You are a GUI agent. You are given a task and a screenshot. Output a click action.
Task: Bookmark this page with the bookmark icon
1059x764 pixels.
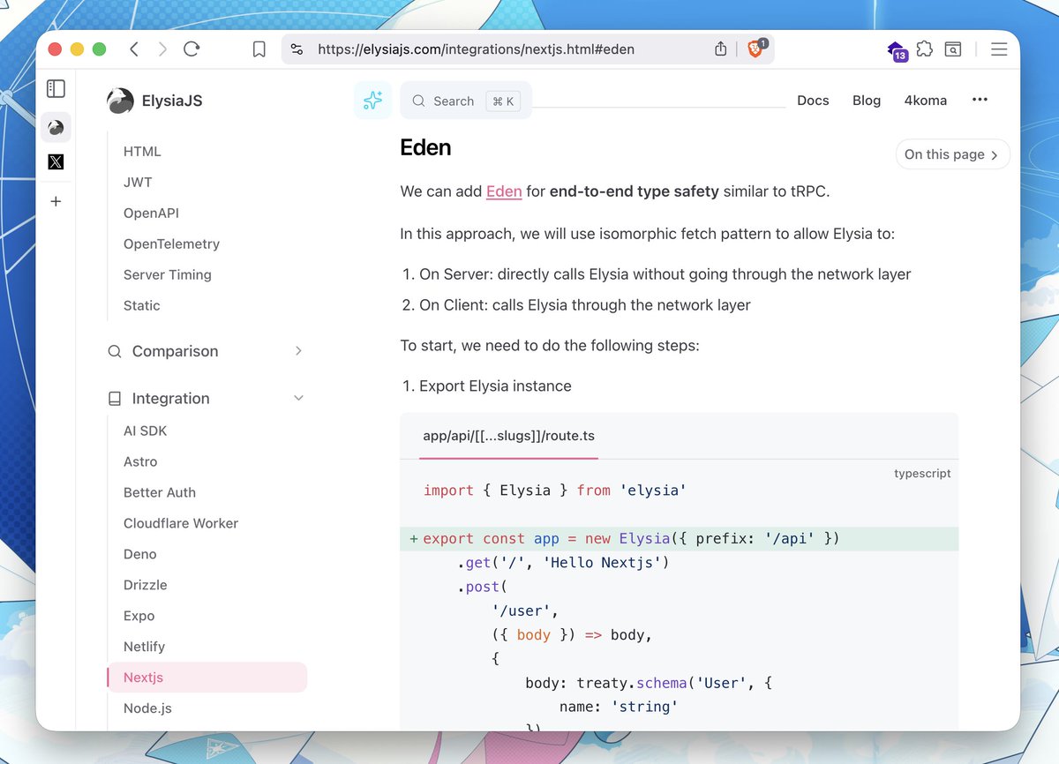point(259,49)
